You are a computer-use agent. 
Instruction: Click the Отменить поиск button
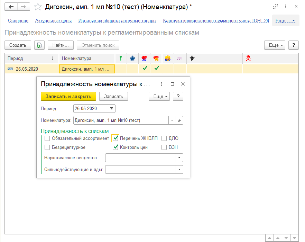pyautogui.click(x=98, y=45)
